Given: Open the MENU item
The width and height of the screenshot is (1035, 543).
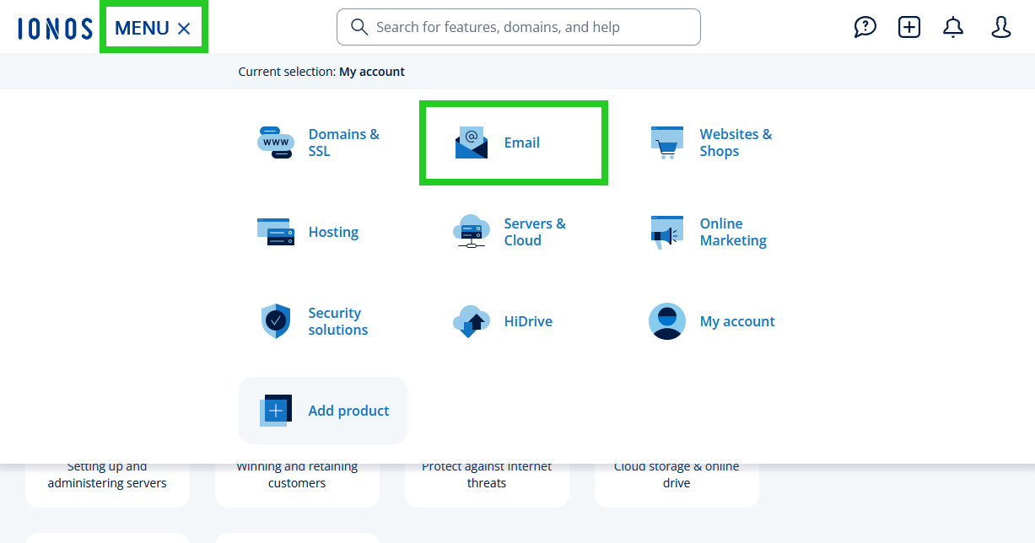Looking at the screenshot, I should point(143,27).
